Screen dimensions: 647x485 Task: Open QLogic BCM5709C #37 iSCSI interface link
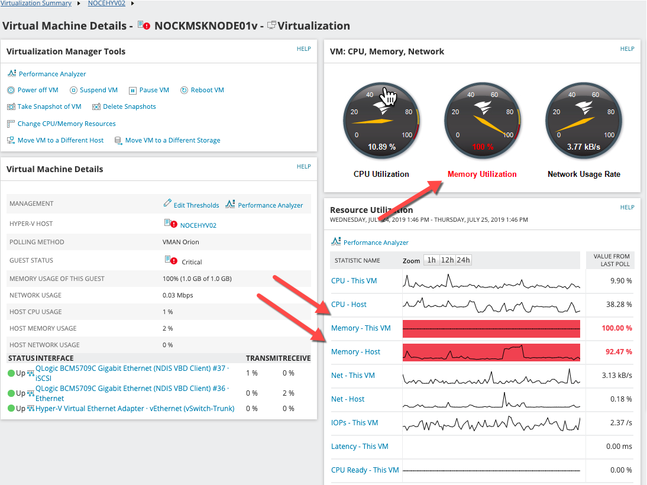(x=132, y=373)
